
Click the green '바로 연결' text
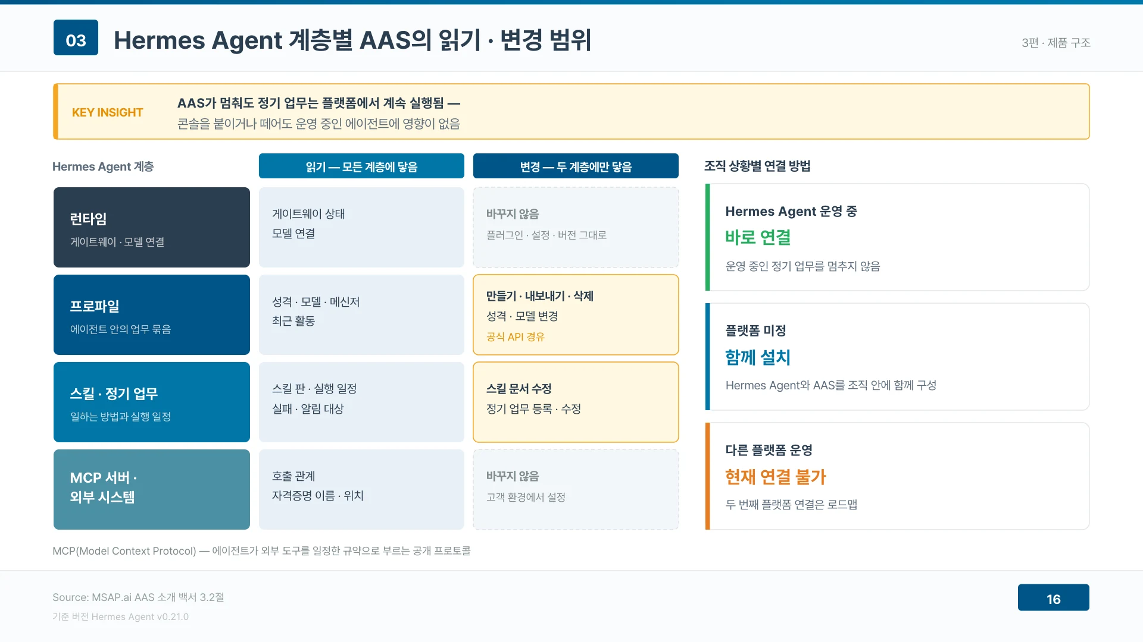pyautogui.click(x=758, y=237)
